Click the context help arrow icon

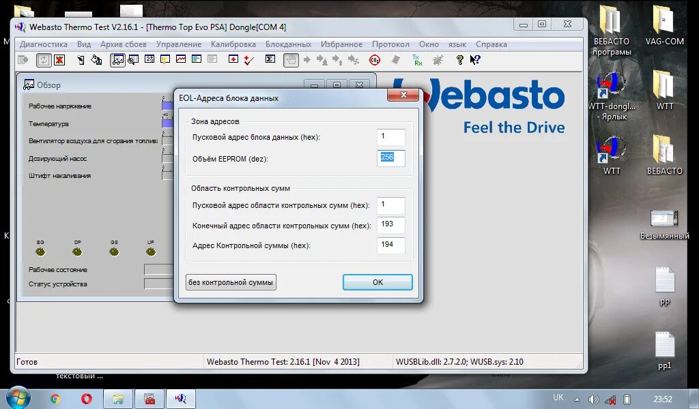[475, 59]
